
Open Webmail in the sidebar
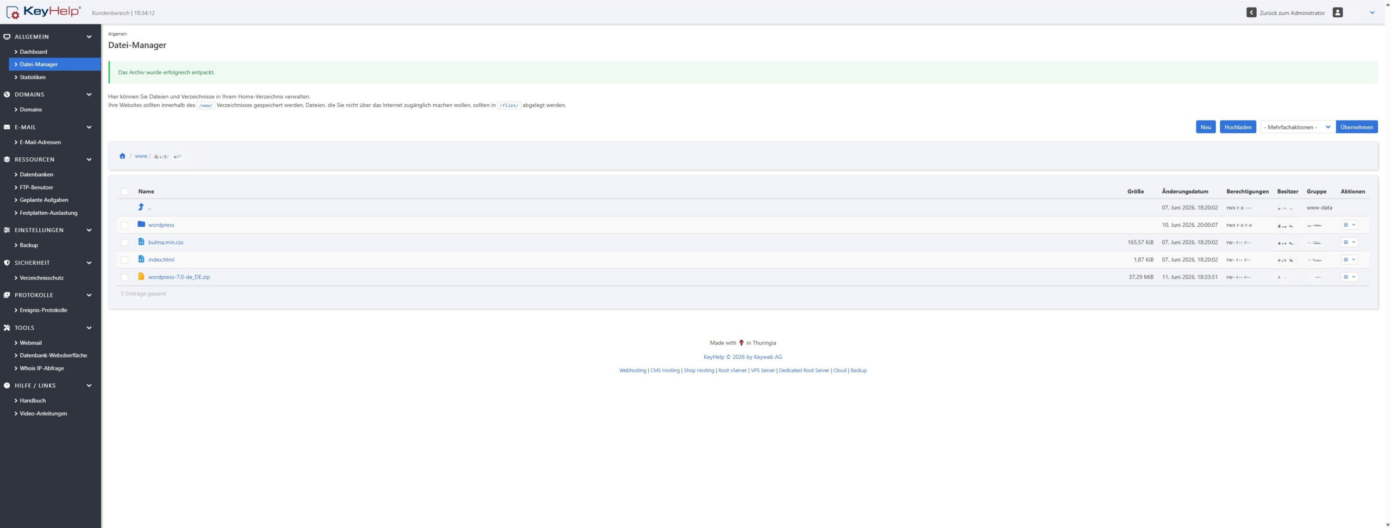30,342
